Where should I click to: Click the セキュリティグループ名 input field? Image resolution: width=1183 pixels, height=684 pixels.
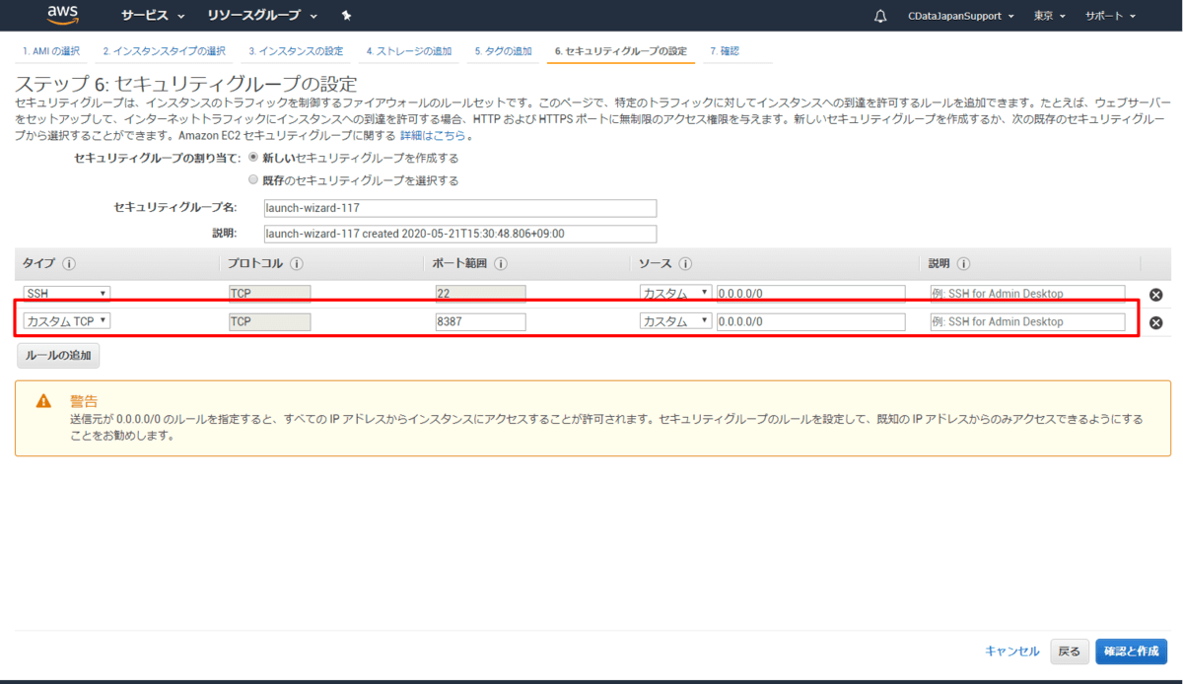pyautogui.click(x=460, y=208)
